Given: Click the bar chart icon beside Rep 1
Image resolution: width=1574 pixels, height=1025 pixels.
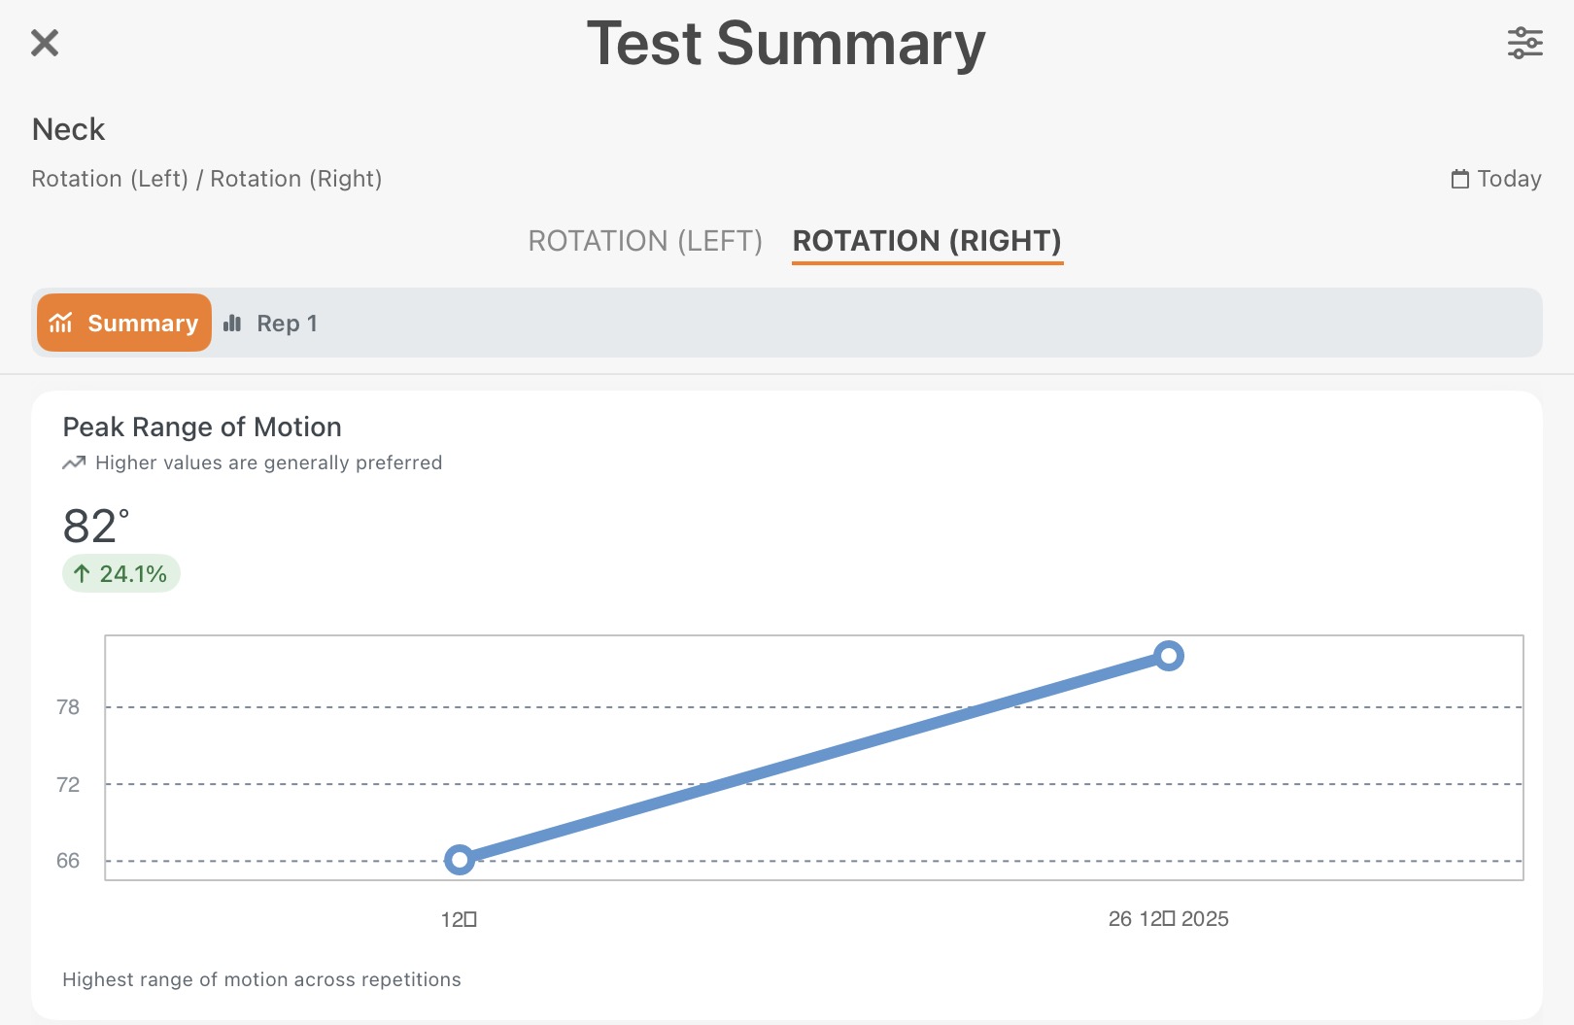Looking at the screenshot, I should click(x=232, y=324).
